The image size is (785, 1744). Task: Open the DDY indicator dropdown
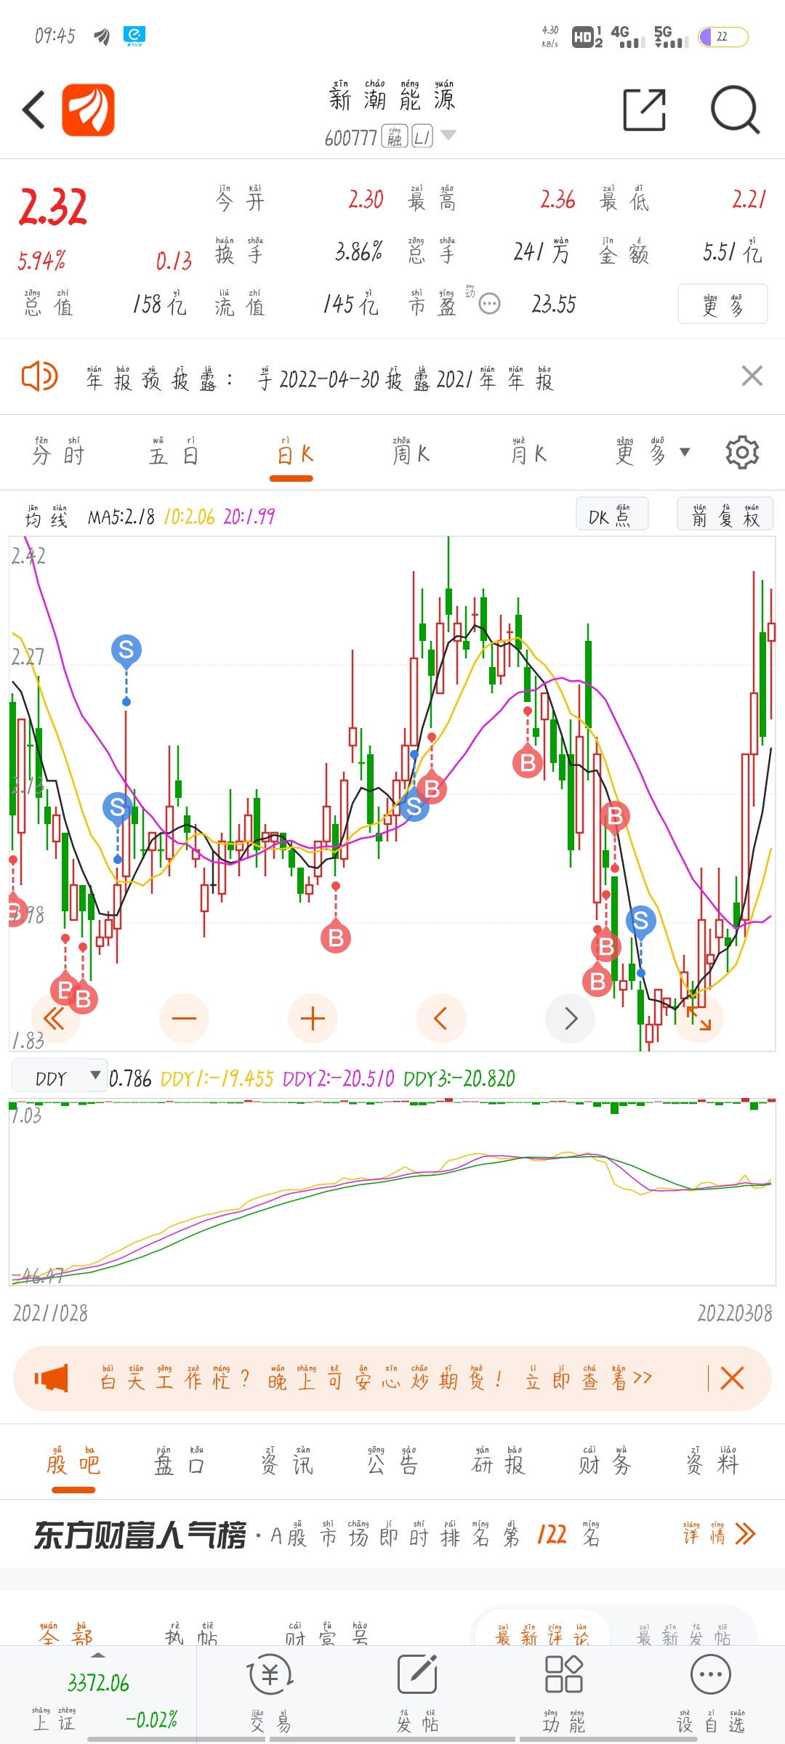(x=60, y=1077)
